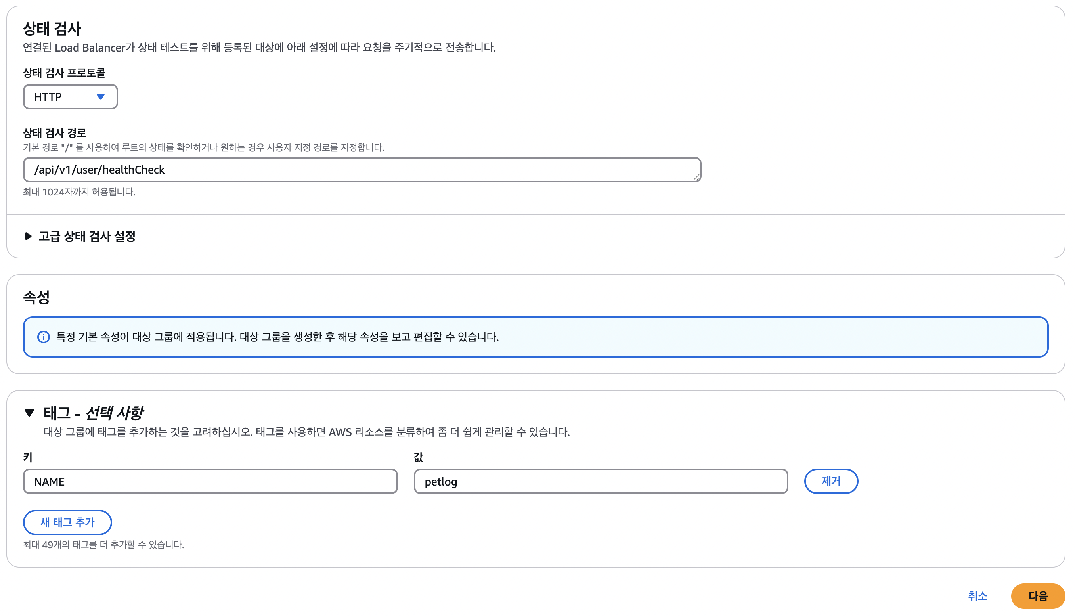
Task: Proceed with the orange 다음 button
Action: (1037, 596)
